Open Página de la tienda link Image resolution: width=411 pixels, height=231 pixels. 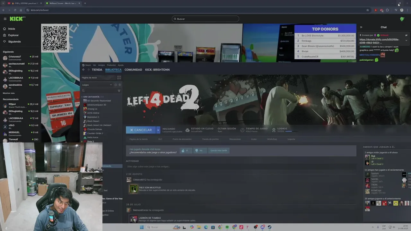pyautogui.click(x=138, y=139)
